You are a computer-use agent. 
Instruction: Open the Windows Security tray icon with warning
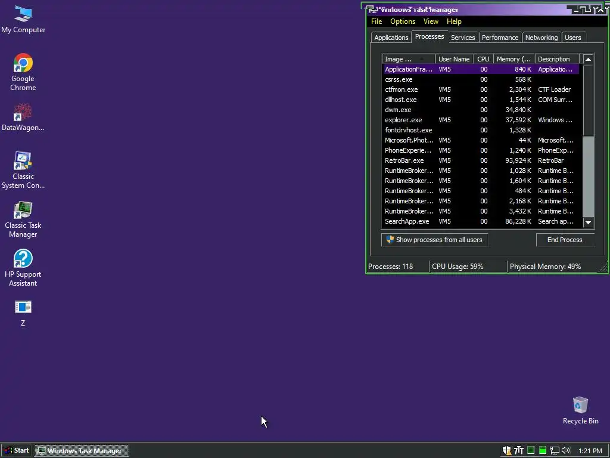pos(506,451)
